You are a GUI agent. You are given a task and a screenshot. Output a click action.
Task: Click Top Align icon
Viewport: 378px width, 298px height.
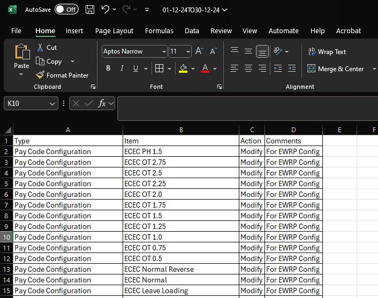pos(235,51)
